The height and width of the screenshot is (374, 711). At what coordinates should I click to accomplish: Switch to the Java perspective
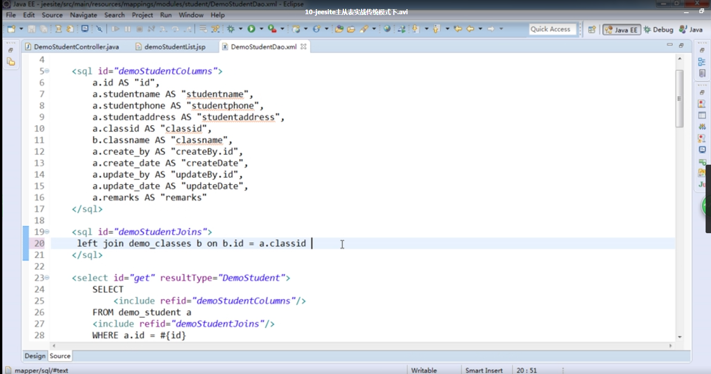[x=691, y=30]
